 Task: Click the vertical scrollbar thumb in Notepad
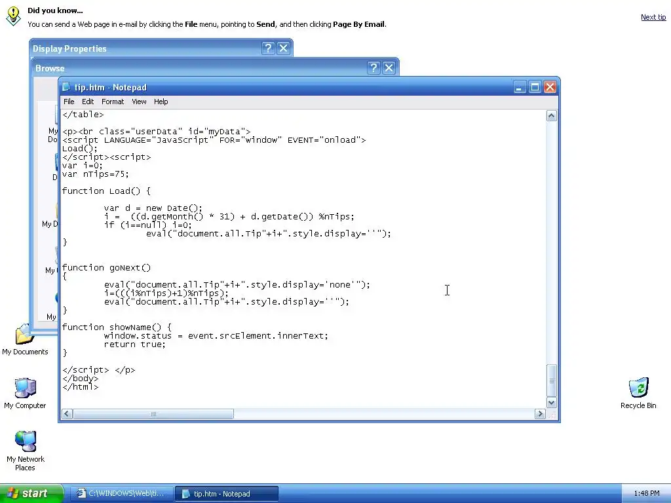coord(552,381)
